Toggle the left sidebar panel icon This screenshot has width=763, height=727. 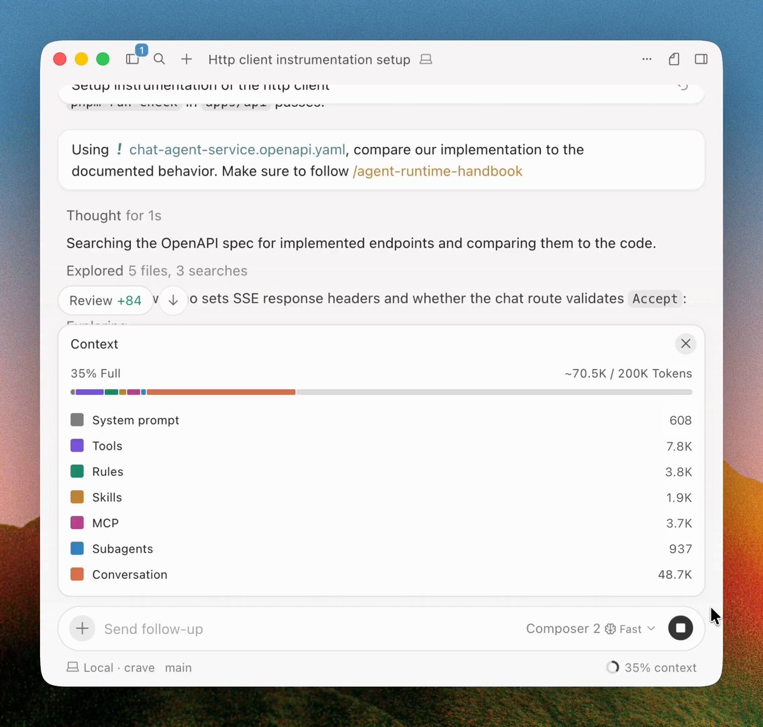click(x=132, y=59)
